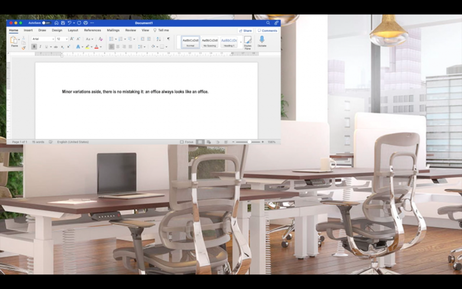Viewport: 462px width, 289px height.
Task: Toggle Bold formatting button
Action: 34,47
